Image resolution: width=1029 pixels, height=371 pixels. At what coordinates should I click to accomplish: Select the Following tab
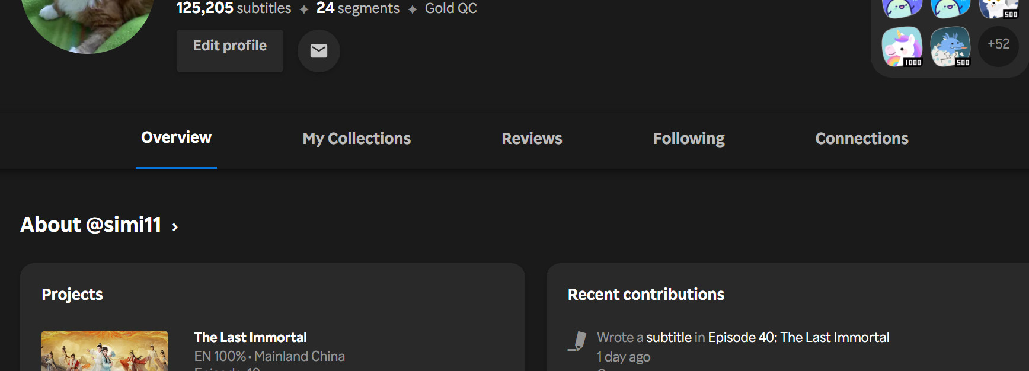pos(689,139)
